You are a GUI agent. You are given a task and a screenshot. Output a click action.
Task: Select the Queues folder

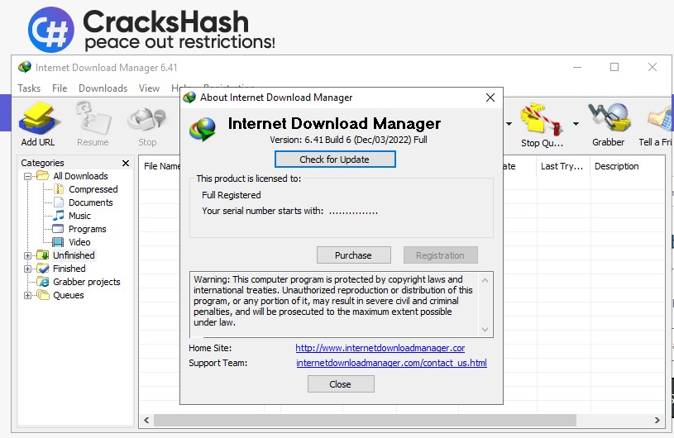[69, 295]
